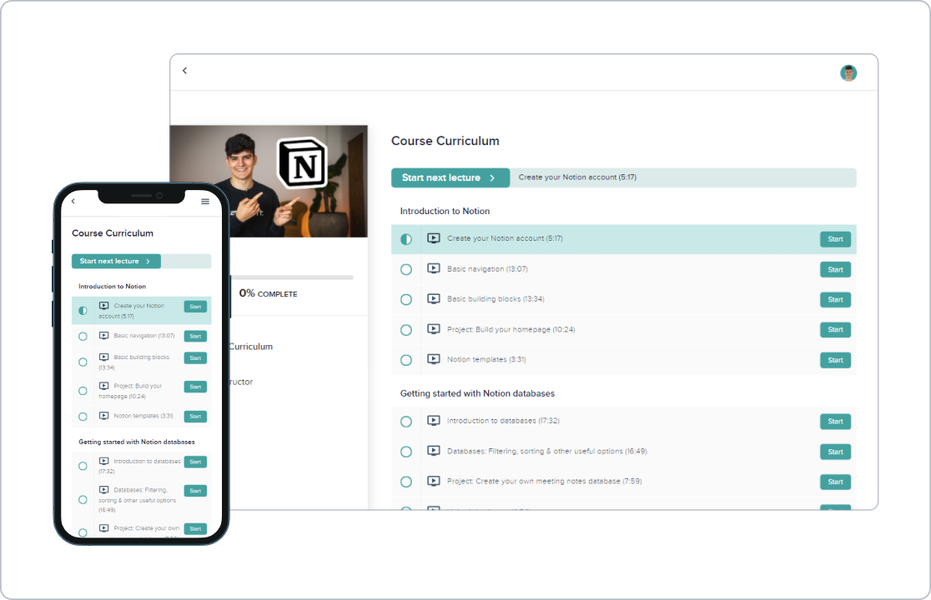Mark Databases: Filtering, sorting lecture complete on desktop
This screenshot has height=600, width=931.
406,452
